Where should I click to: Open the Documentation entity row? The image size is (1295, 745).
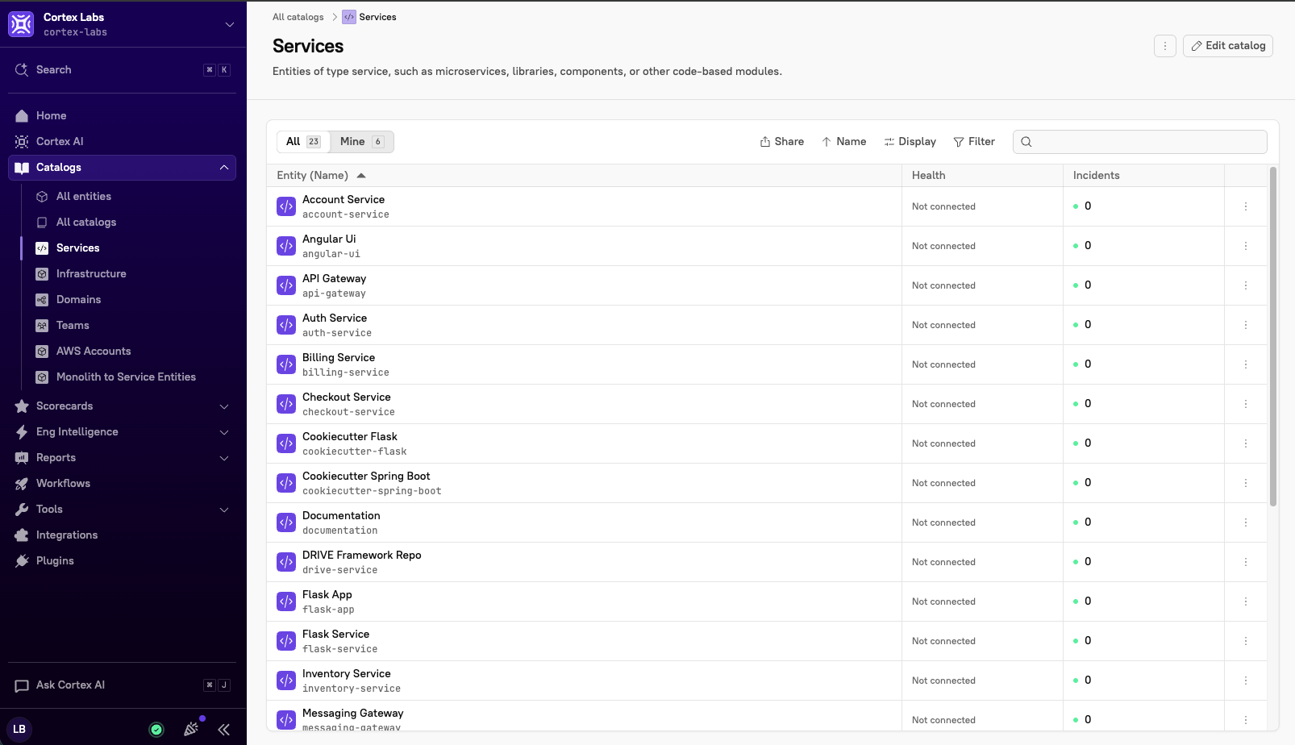point(766,522)
